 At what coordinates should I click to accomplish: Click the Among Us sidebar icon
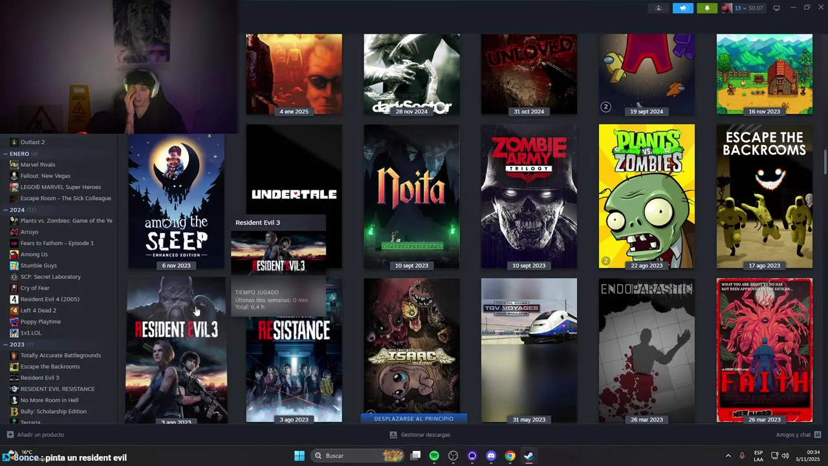coord(14,254)
